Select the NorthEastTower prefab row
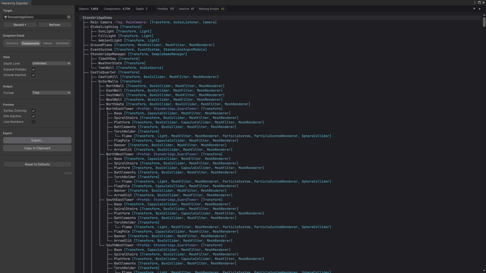The image size is (486, 273). coord(280,109)
